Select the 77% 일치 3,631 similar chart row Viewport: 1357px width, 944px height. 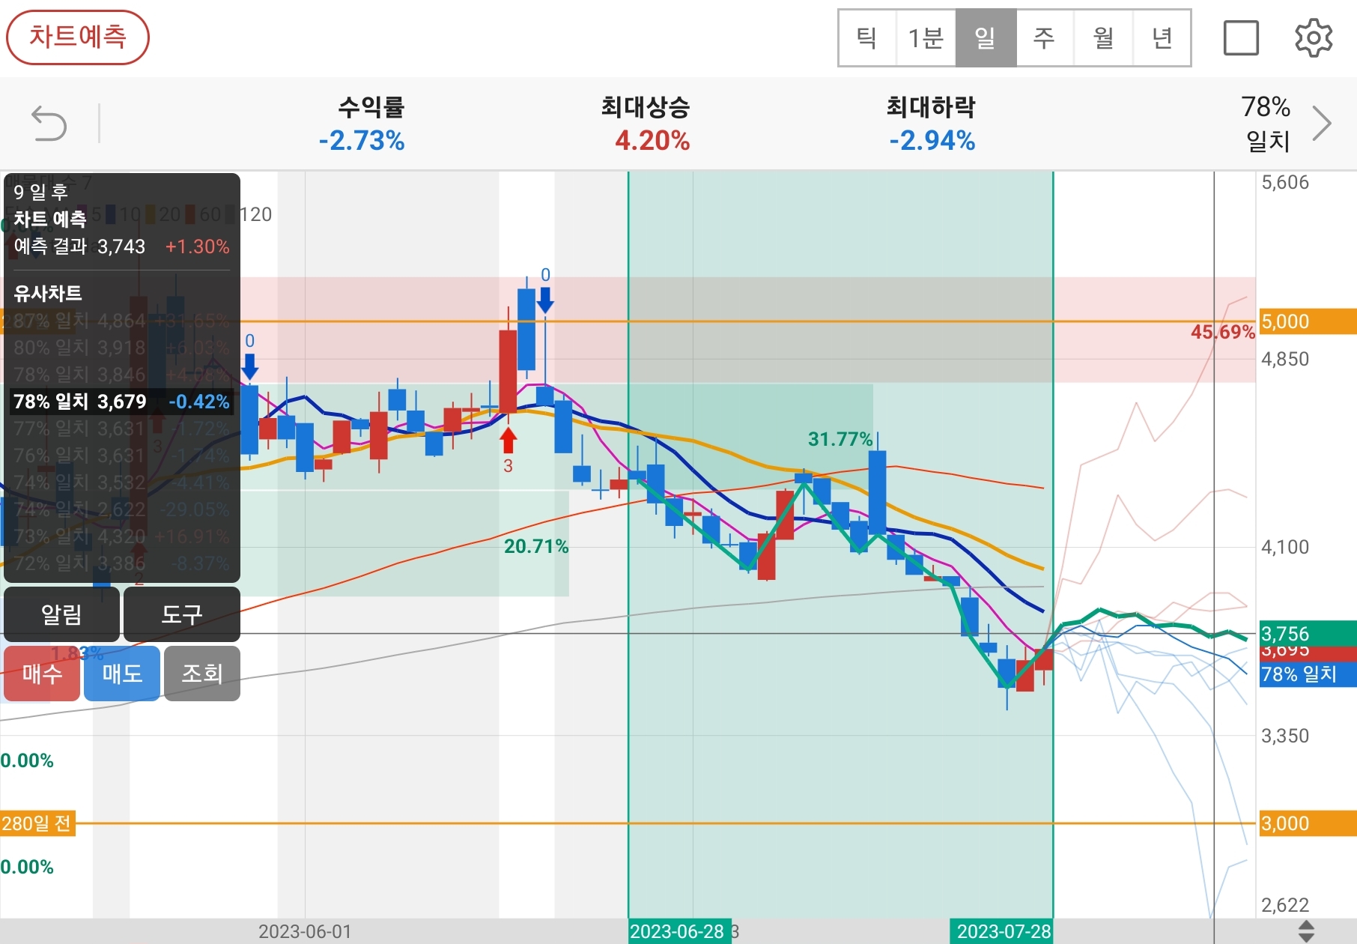pyautogui.click(x=121, y=429)
